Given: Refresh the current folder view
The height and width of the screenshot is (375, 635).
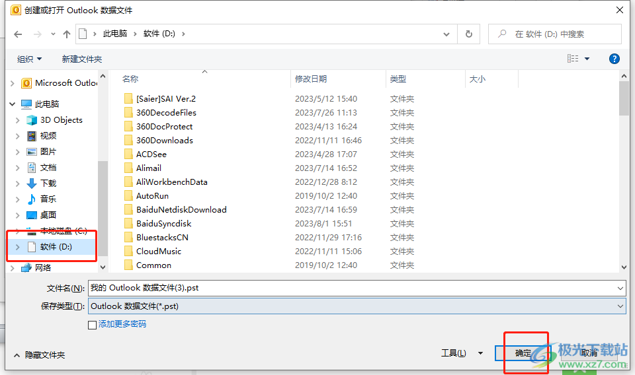Looking at the screenshot, I should [x=468, y=34].
